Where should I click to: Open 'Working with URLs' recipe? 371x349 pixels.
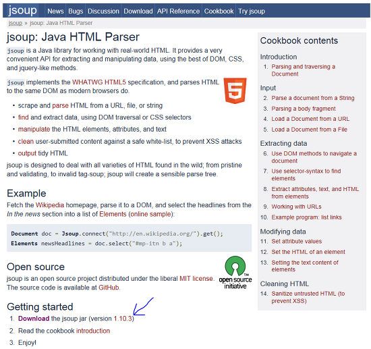pos(296,207)
